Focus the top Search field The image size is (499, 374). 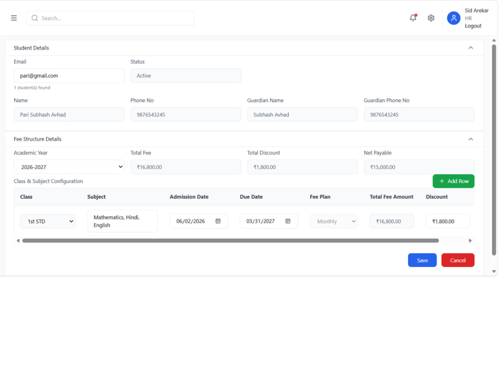coord(110,18)
